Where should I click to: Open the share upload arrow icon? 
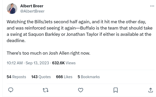[x=151, y=90]
